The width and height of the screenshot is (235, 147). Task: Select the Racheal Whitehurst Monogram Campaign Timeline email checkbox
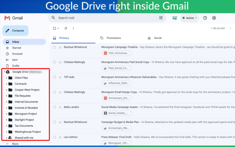55,47
